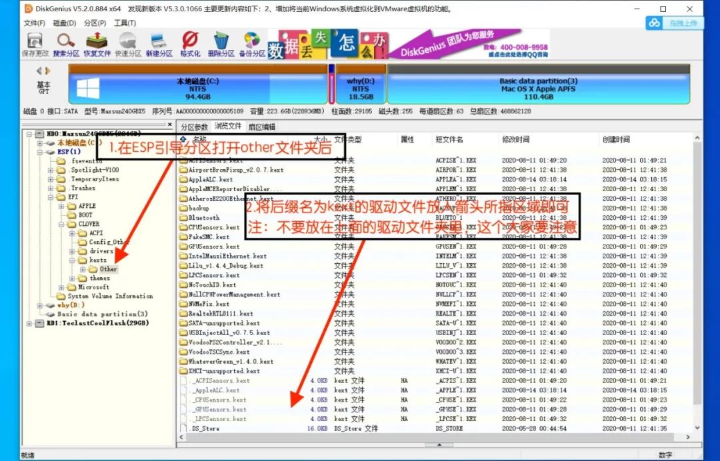Click the Bluetooth folder icon in file list
720x461 pixels.
pos(183,217)
